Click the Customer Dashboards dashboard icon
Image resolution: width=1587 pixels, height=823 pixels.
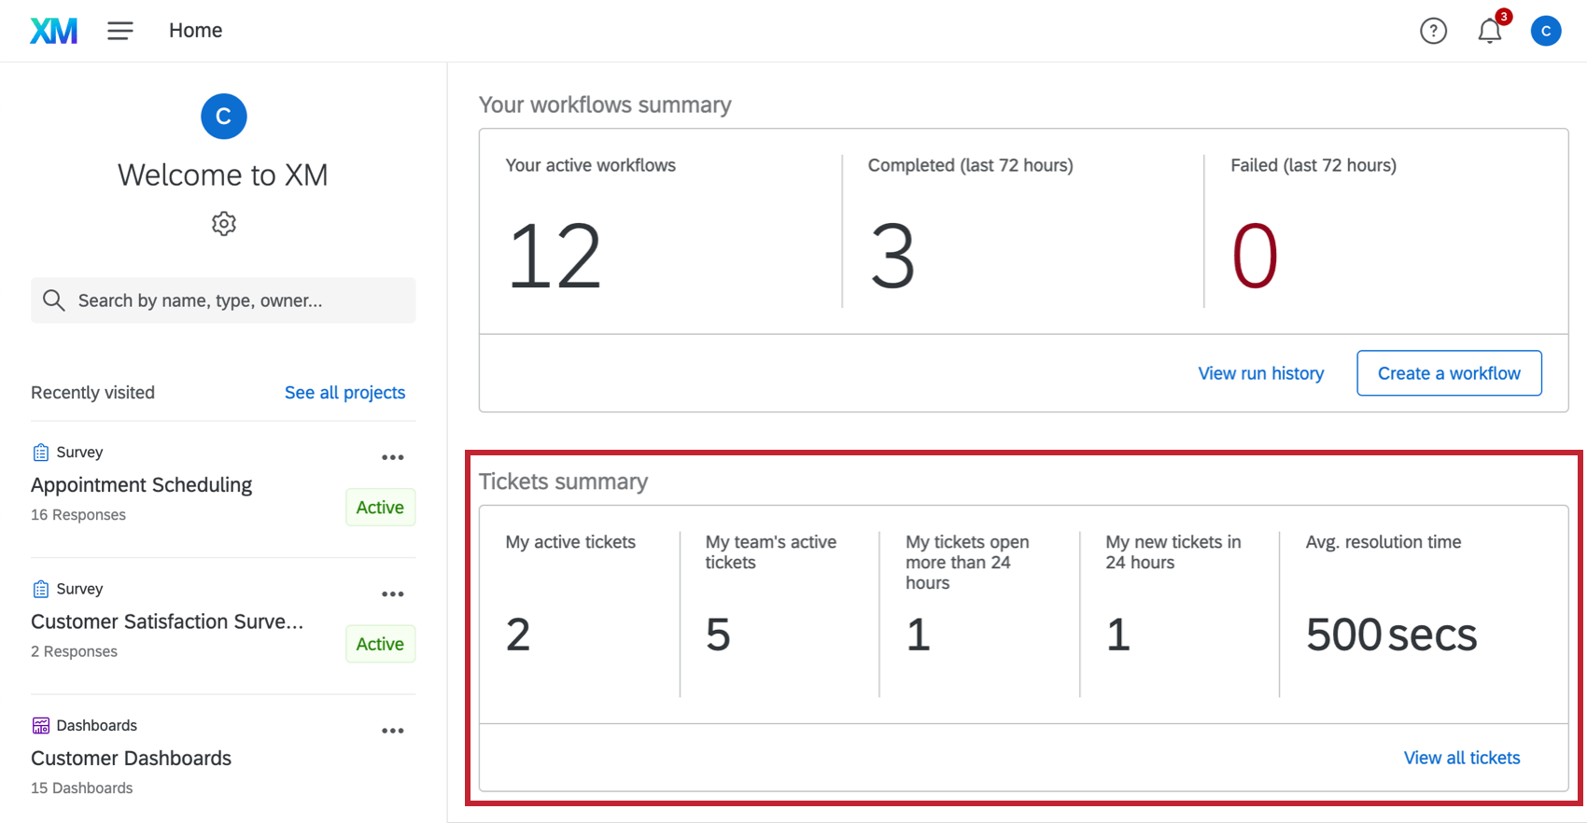click(x=41, y=726)
